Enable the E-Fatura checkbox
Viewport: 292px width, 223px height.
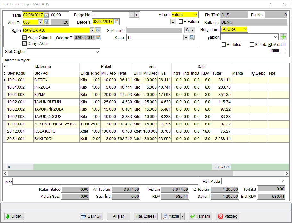pyautogui.click(x=181, y=21)
